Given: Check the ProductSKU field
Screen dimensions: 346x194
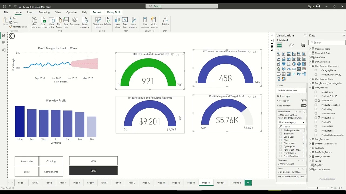Looking at the screenshot, I should [x=315, y=126].
